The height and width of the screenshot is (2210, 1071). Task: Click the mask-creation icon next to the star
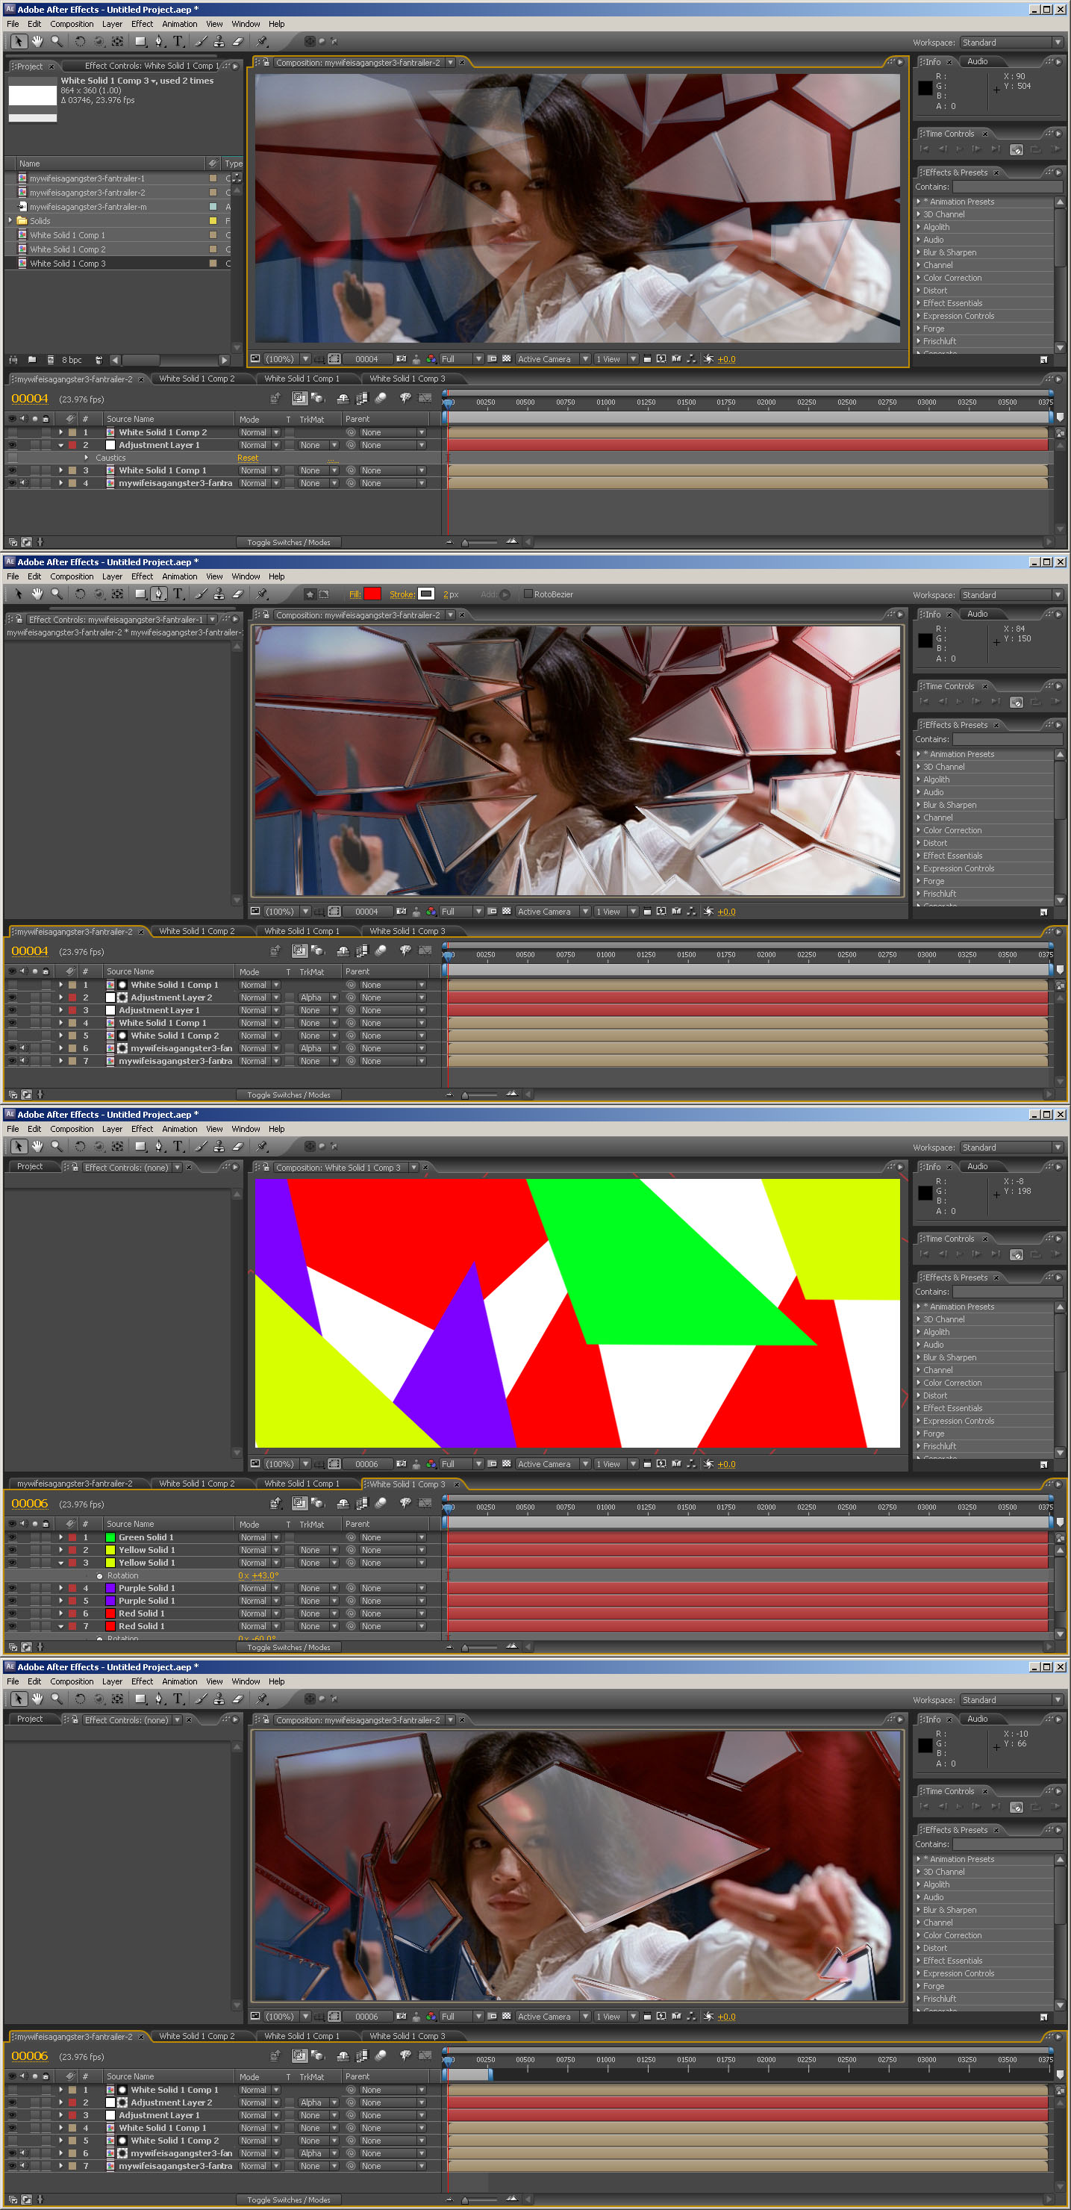[x=325, y=594]
